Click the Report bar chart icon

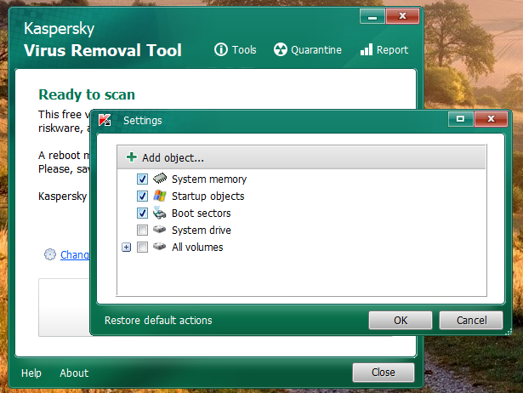[367, 50]
